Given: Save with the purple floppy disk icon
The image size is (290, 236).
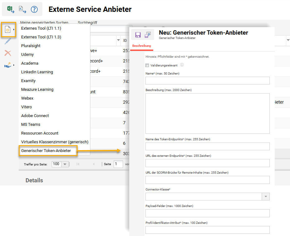Looking at the screenshot, I should pyautogui.click(x=138, y=35).
